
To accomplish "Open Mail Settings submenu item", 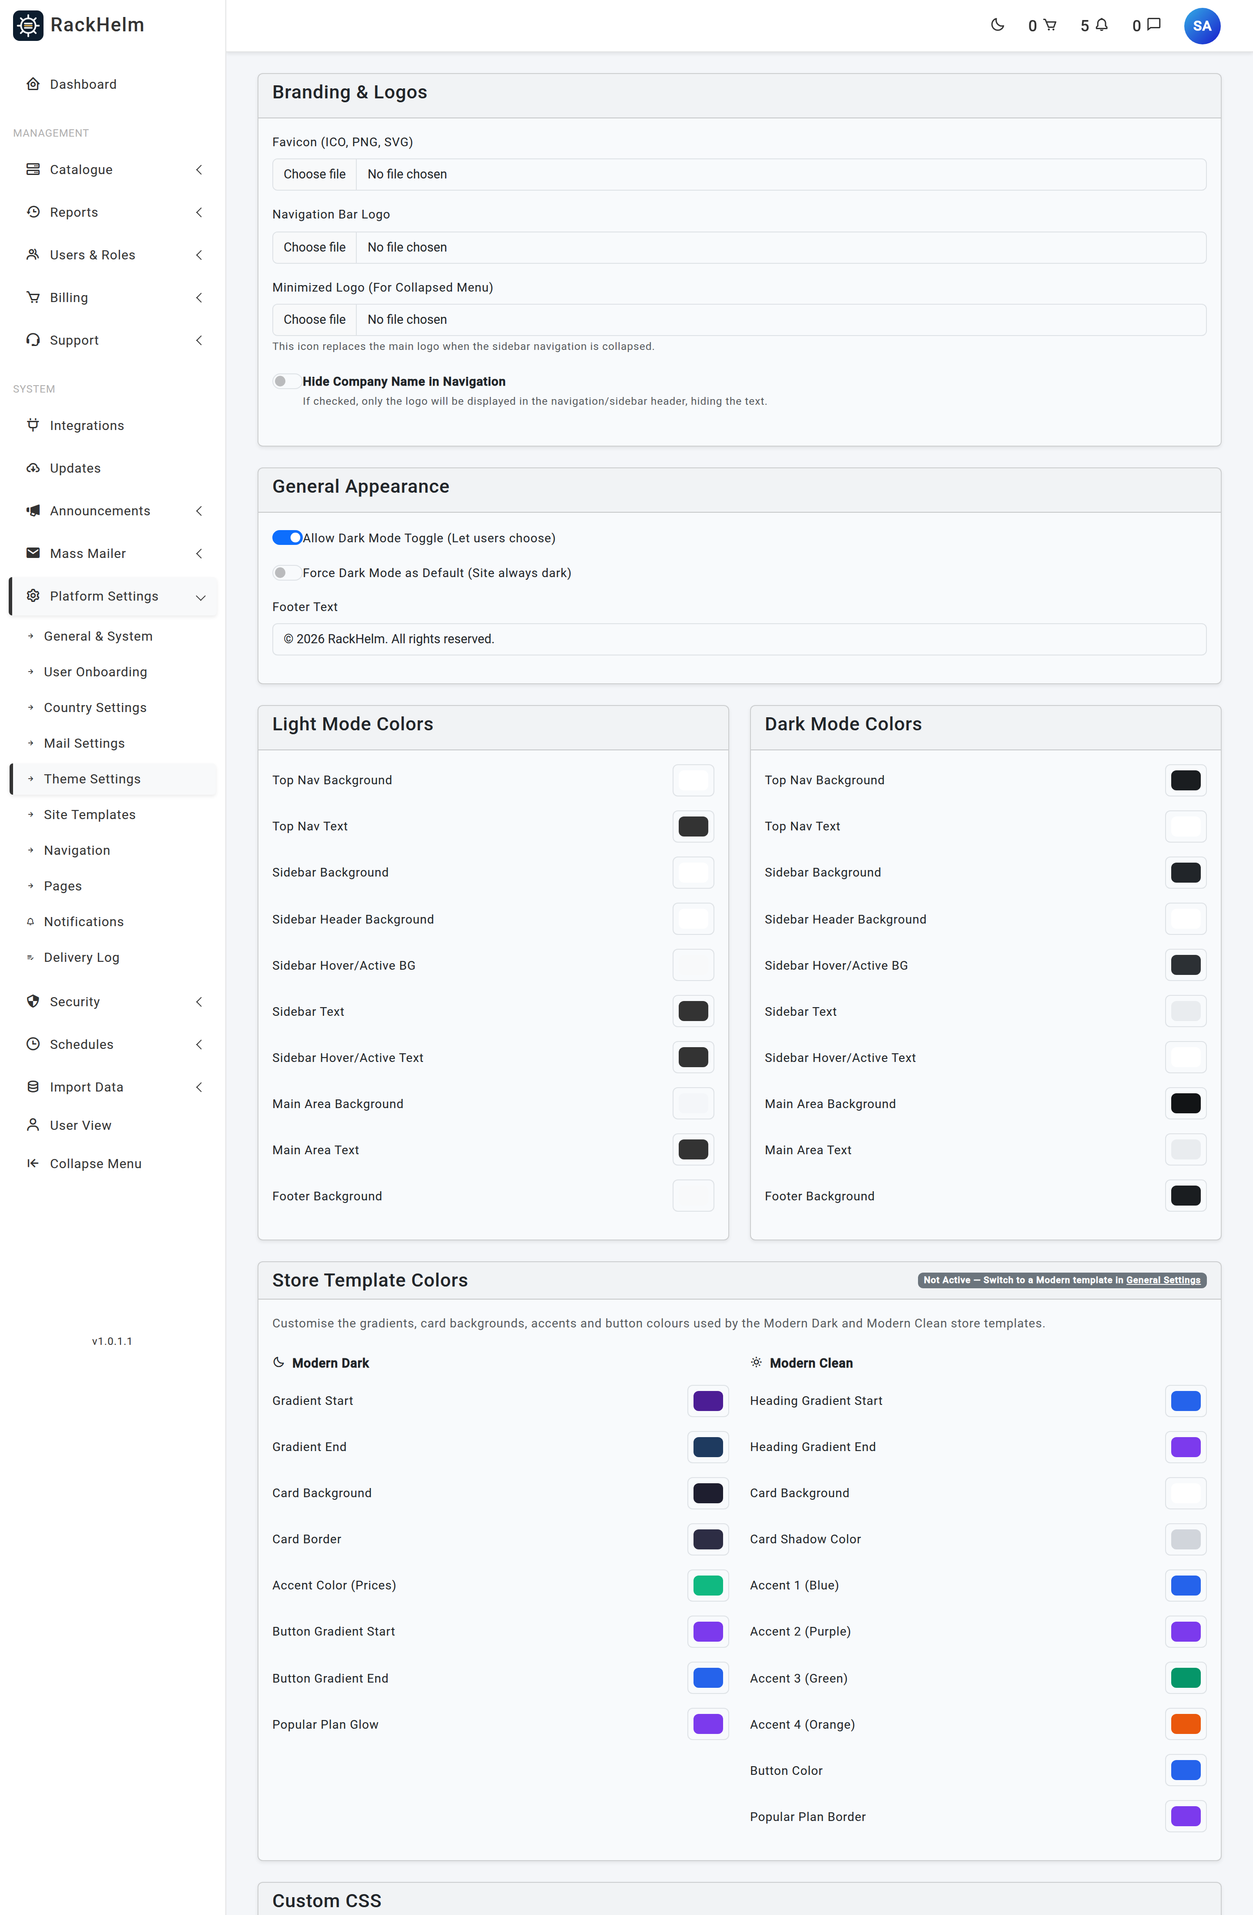I will [113, 743].
